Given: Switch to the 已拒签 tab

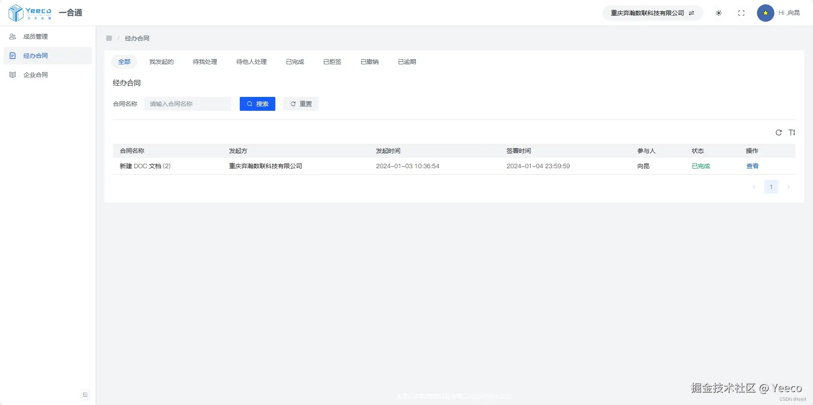Looking at the screenshot, I should pyautogui.click(x=332, y=62).
